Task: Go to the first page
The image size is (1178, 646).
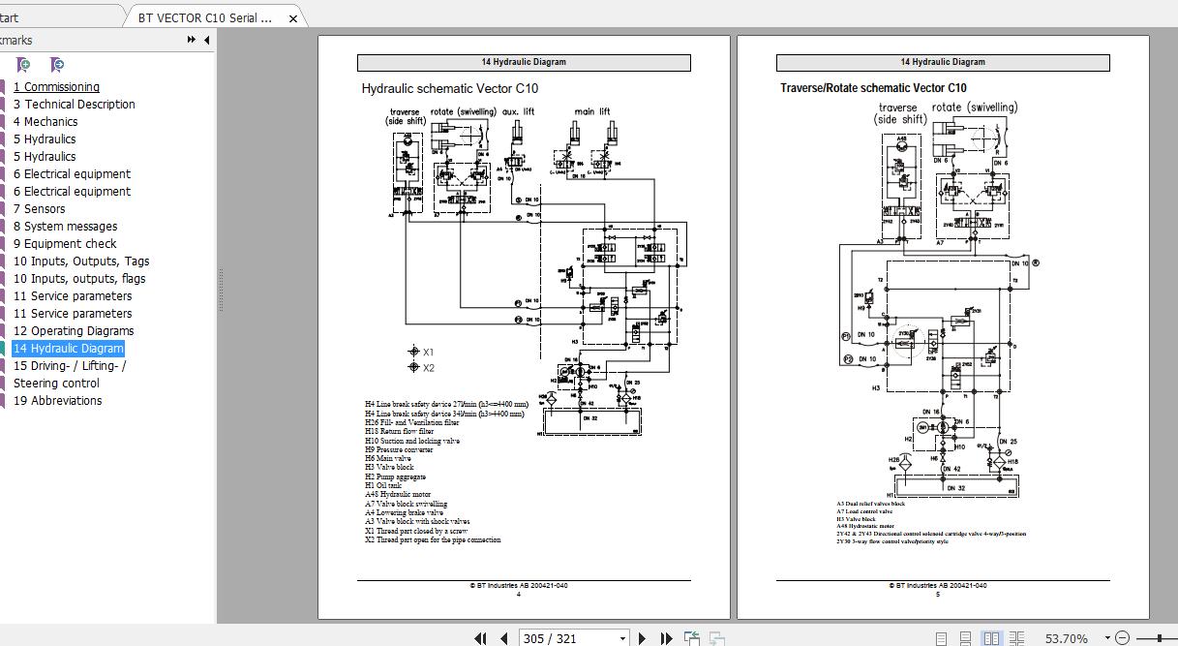Action: (x=480, y=638)
